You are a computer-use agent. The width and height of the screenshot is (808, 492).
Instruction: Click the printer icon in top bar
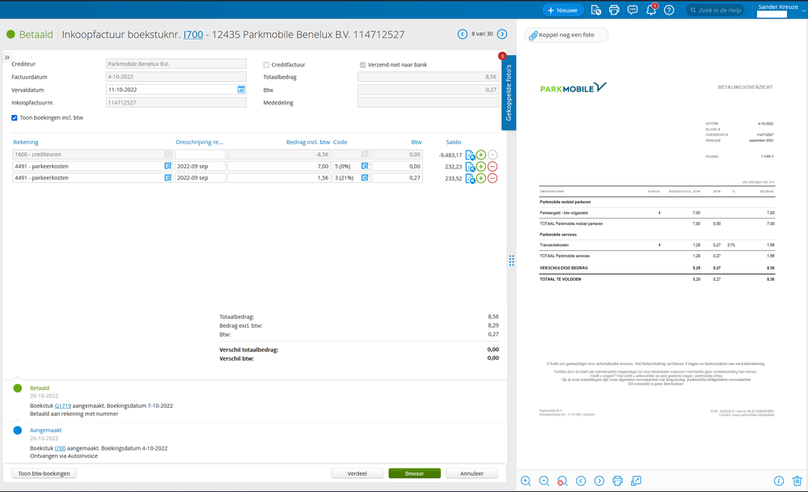[614, 11]
